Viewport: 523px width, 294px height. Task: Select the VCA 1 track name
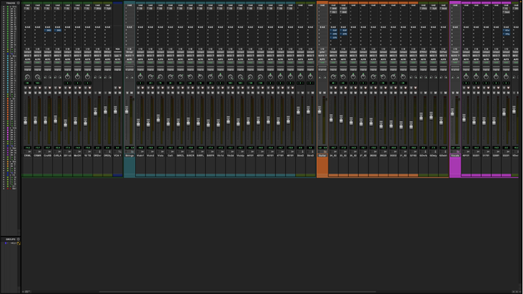tap(117, 155)
